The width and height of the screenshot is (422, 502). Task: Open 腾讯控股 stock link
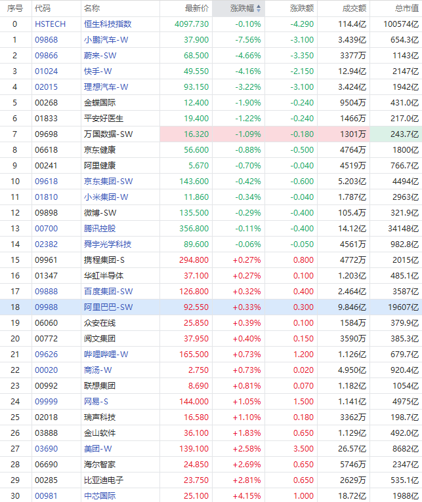coord(100,228)
